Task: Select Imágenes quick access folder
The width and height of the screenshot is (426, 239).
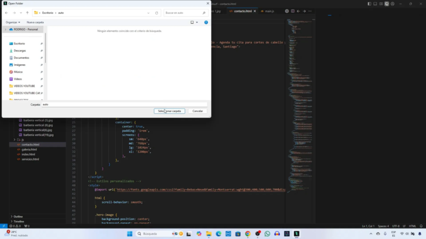Action: coord(19,65)
